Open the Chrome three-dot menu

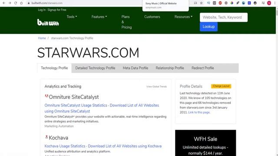coord(275,3)
